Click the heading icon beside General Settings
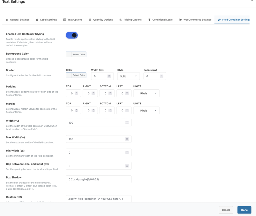The width and height of the screenshot is (256, 216). point(7,20)
